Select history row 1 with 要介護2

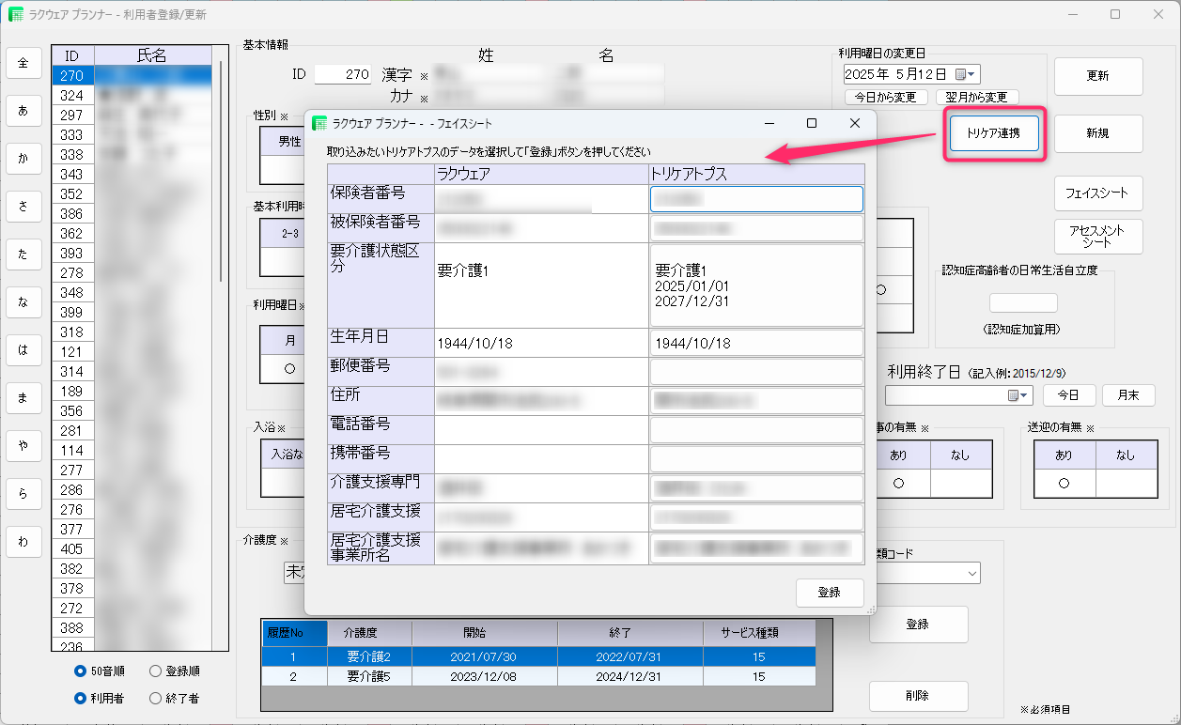click(x=538, y=657)
